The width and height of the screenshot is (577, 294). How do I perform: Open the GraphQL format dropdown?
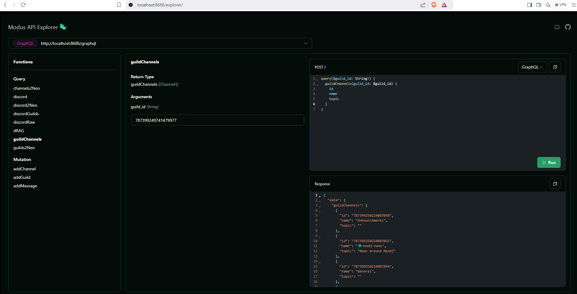pyautogui.click(x=532, y=67)
